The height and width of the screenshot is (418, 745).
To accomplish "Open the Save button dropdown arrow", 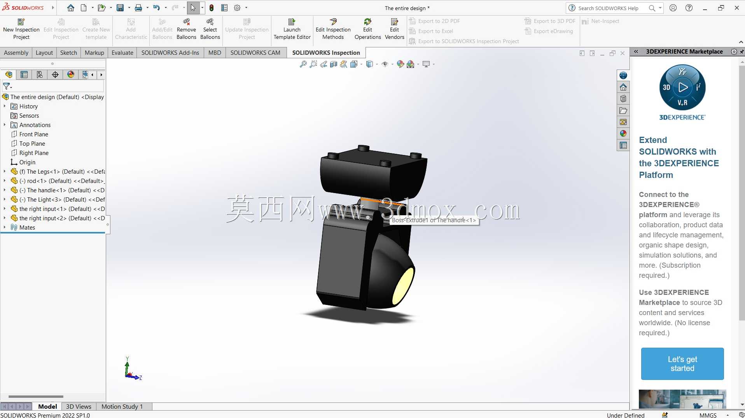I will click(129, 8).
